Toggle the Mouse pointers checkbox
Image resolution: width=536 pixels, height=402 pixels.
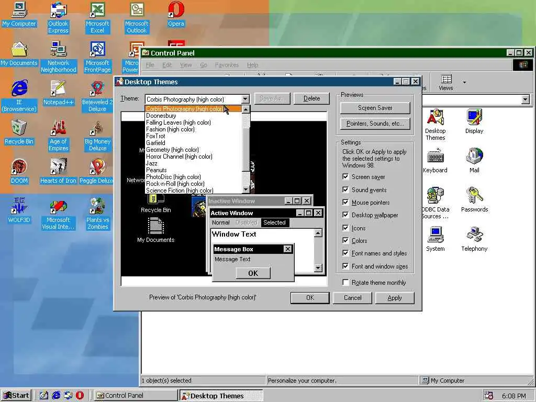tap(345, 203)
